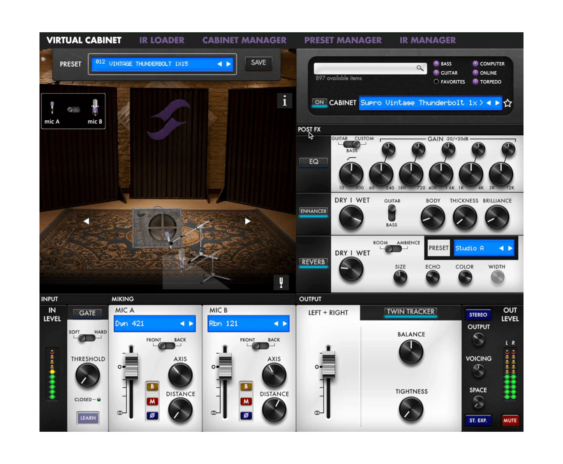This screenshot has height=464, width=563.
Task: Select the mic B microphone icon
Action: (95, 107)
